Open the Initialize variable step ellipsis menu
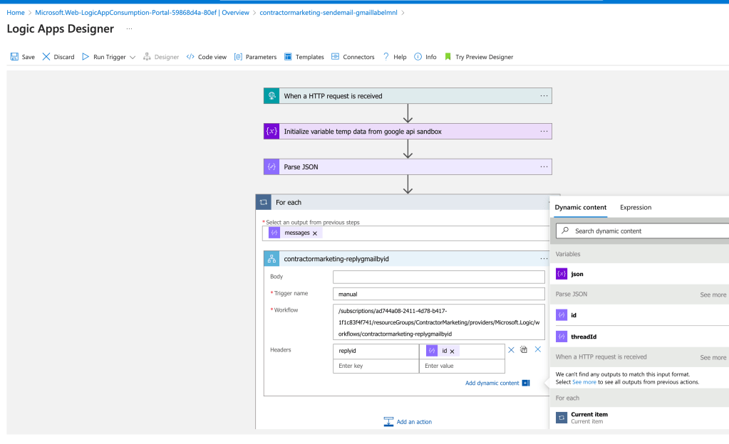729x444 pixels. tap(544, 132)
